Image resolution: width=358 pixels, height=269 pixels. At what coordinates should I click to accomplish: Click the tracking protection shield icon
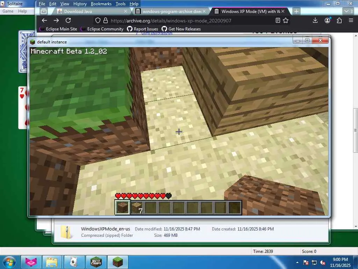pos(98,21)
